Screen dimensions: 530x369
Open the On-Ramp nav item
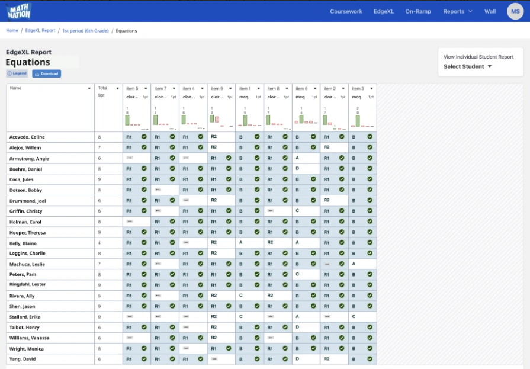tap(418, 11)
